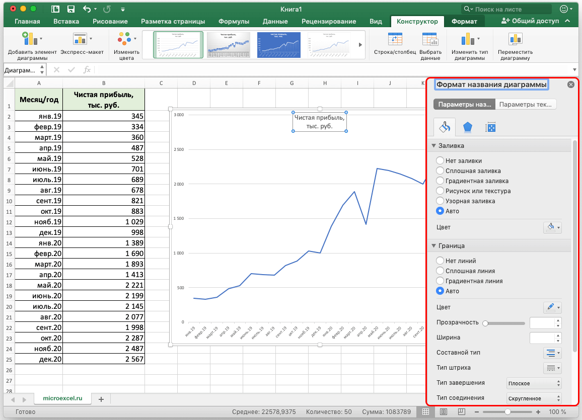Open border Цвет dropdown under Граница

pos(552,307)
